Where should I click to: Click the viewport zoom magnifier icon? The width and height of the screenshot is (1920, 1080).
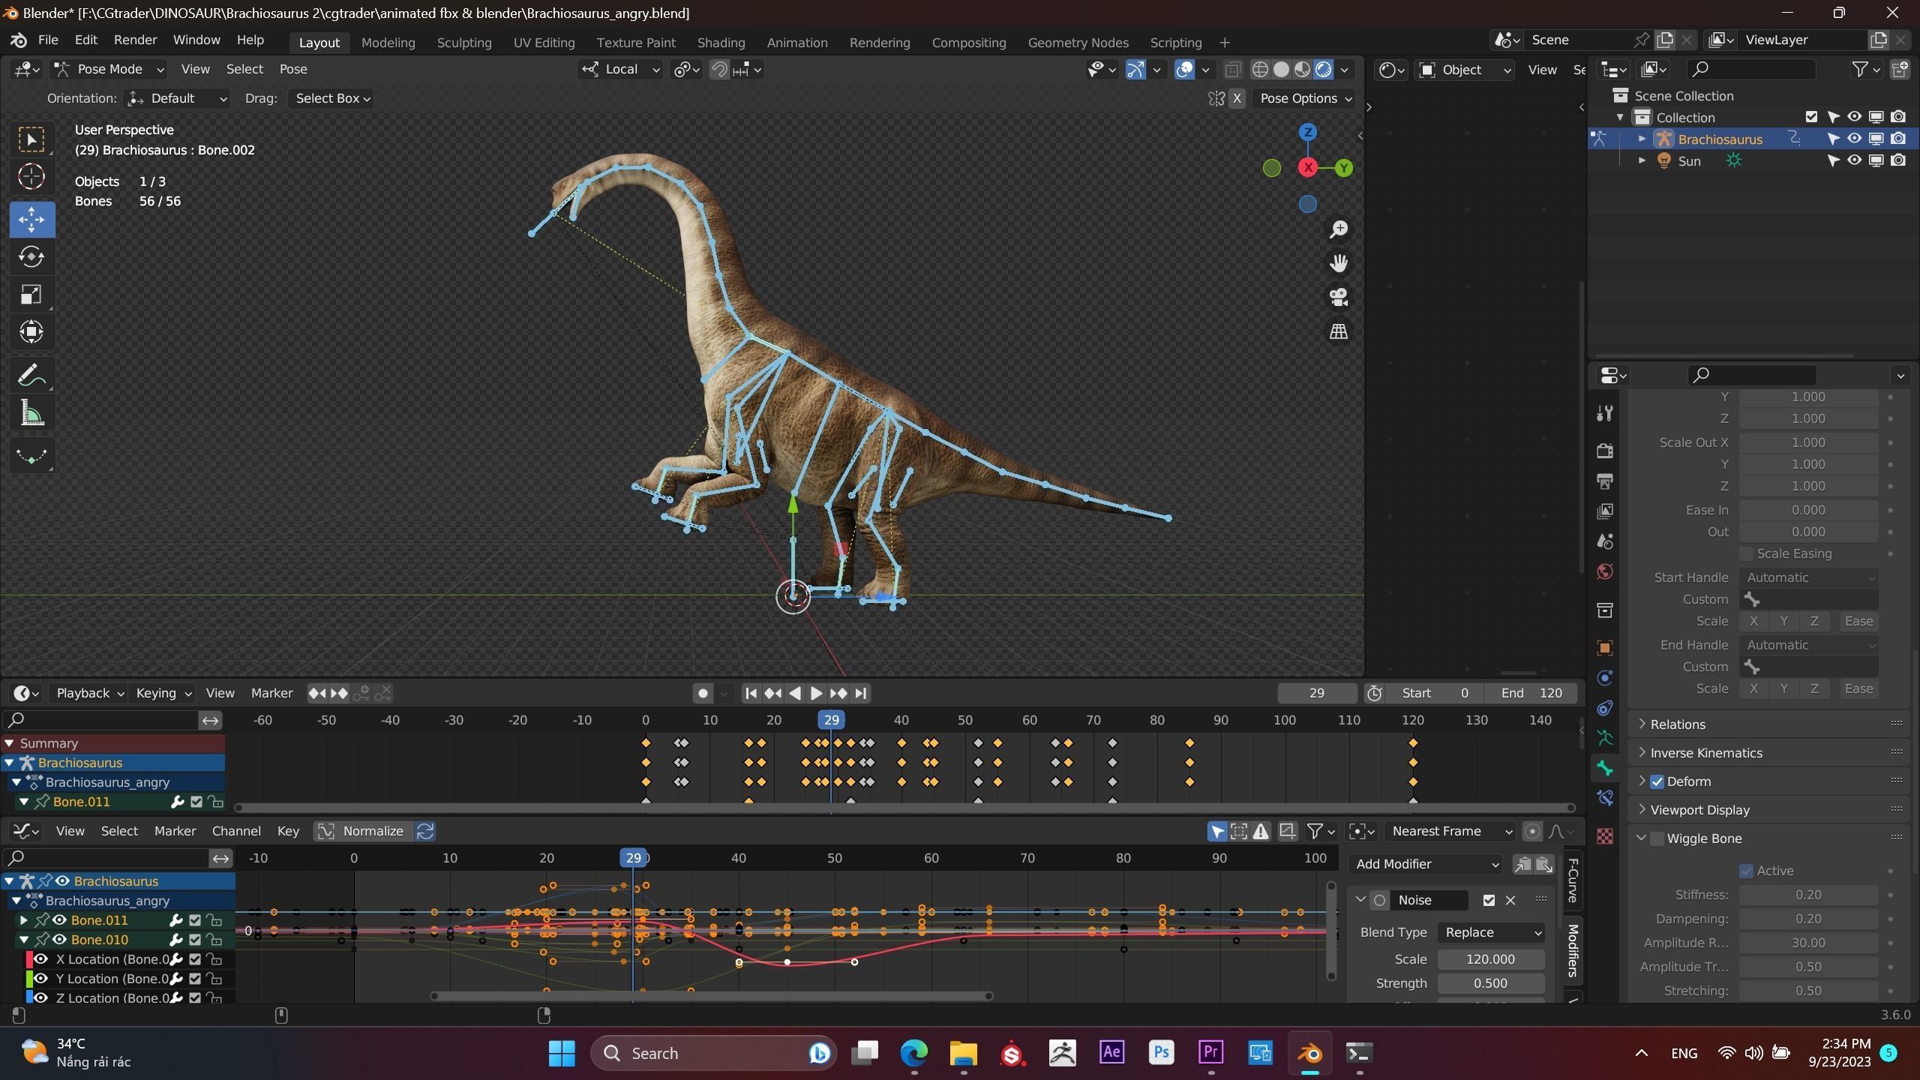[x=1339, y=229]
